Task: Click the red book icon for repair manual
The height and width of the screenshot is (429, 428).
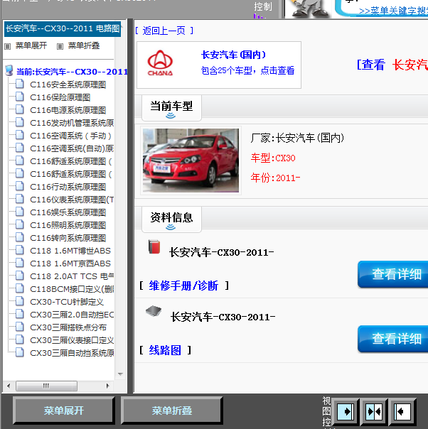Action: click(154, 246)
